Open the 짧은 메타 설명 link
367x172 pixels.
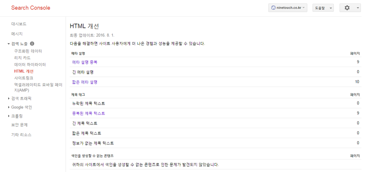click(x=85, y=82)
